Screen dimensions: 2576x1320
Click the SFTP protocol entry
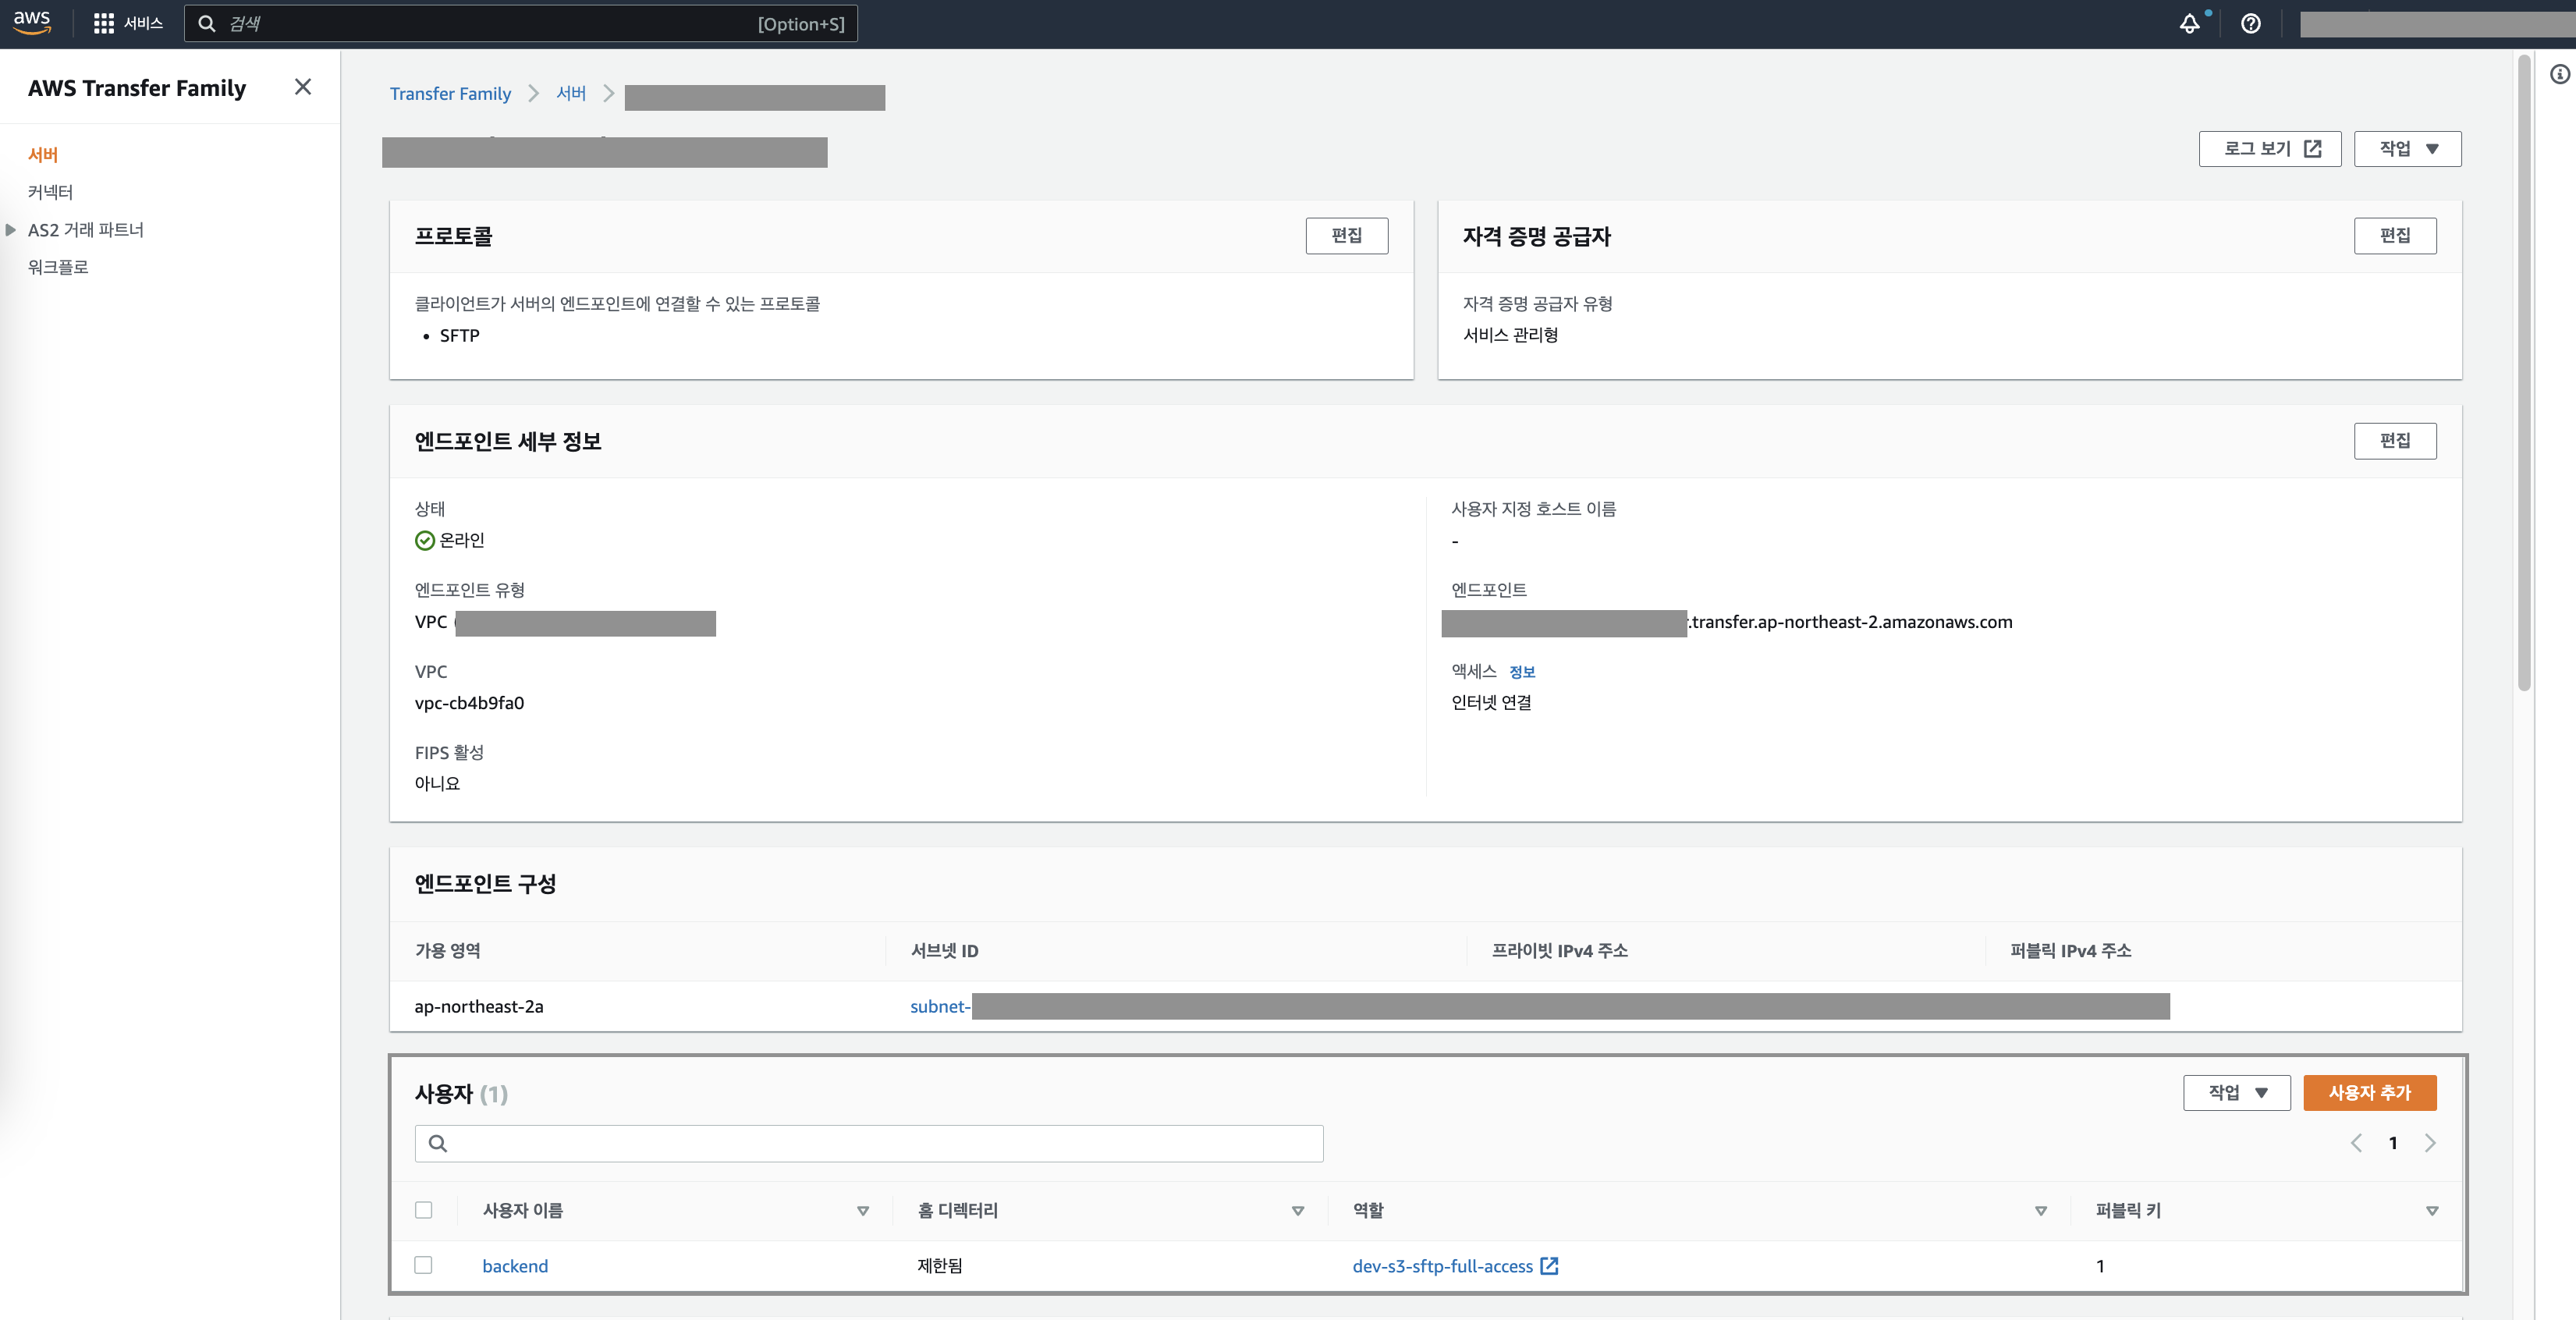(x=459, y=335)
